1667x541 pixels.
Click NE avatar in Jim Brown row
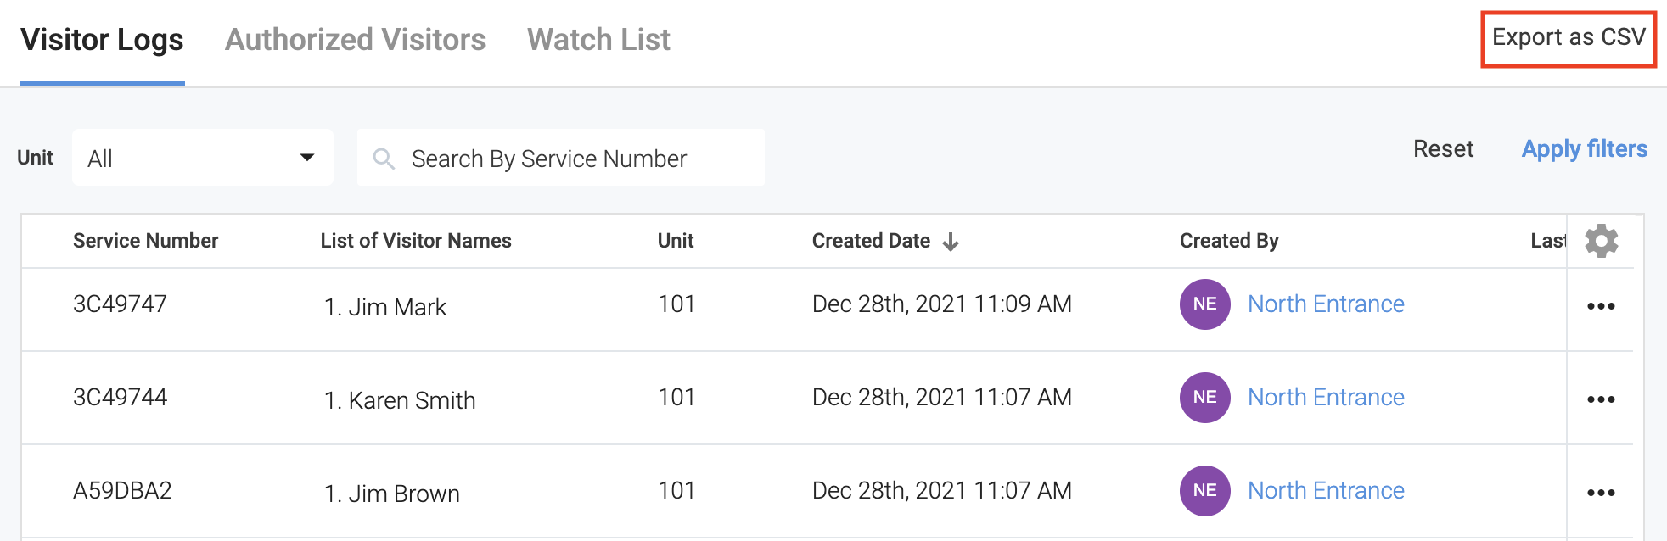tap(1204, 491)
